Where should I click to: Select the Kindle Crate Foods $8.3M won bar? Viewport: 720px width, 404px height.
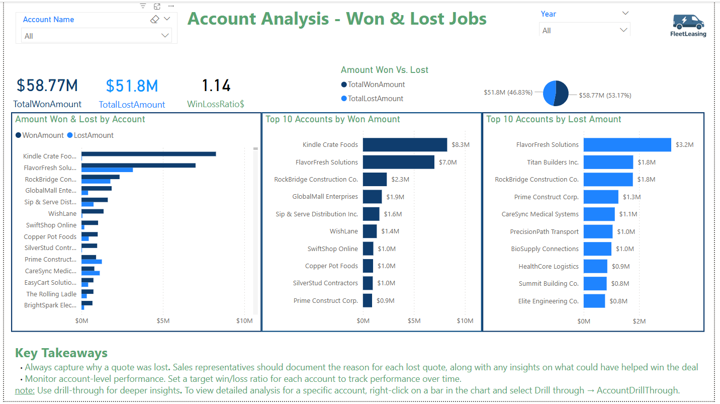(x=405, y=145)
